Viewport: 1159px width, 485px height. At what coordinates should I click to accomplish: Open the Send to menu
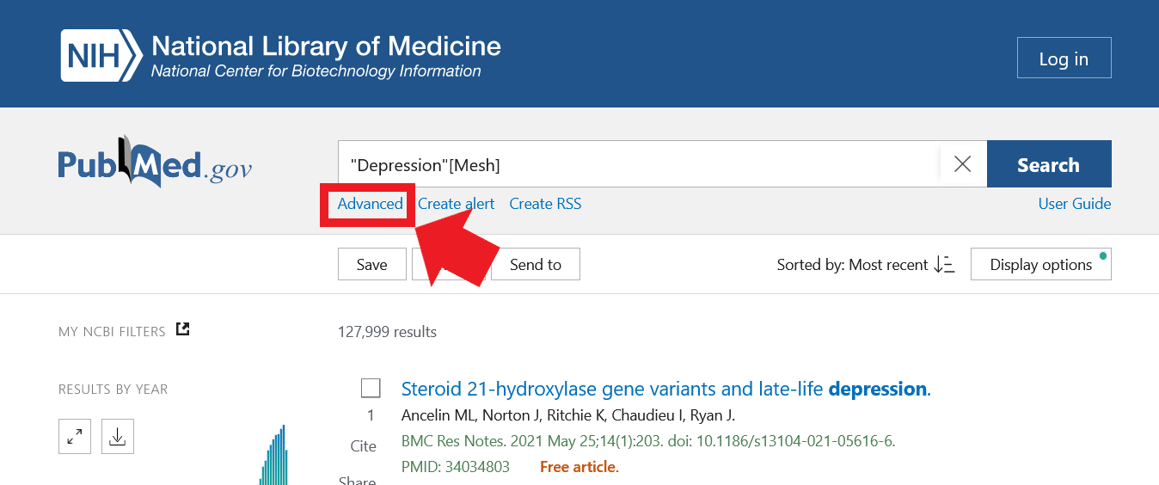coord(535,264)
